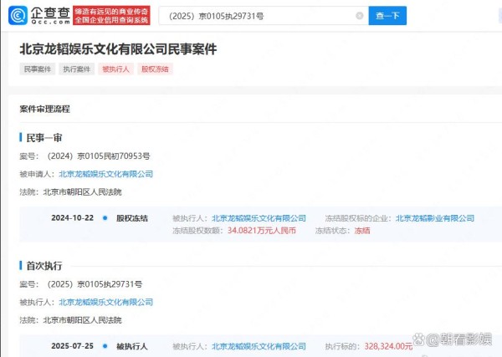The width and height of the screenshot is (502, 357).
Task: Click the 案件审理流程 heading
Action: [45, 109]
